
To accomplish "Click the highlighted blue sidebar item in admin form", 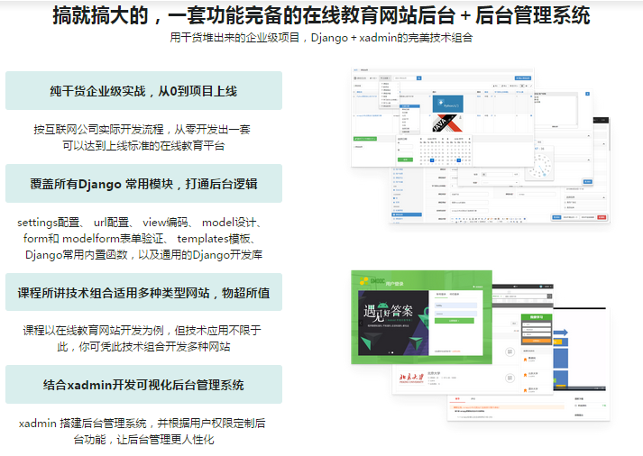I will coord(407,214).
